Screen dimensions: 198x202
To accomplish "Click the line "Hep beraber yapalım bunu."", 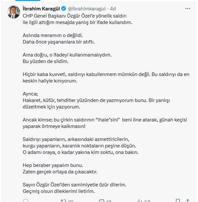I will point(53,165).
